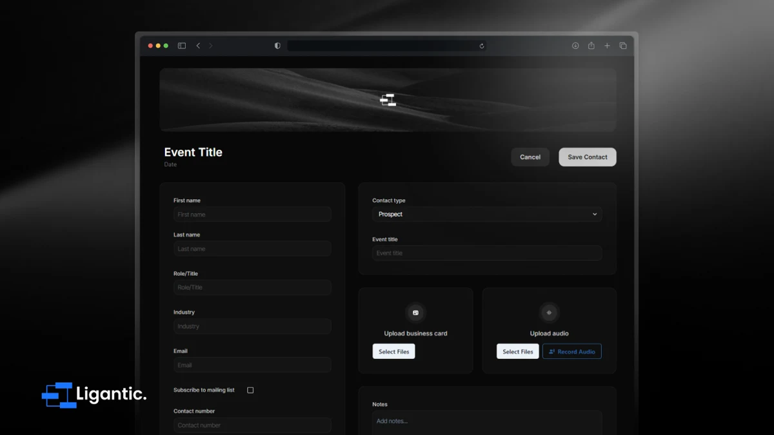This screenshot has width=774, height=435.
Task: Click Save Contact button
Action: [588, 157]
